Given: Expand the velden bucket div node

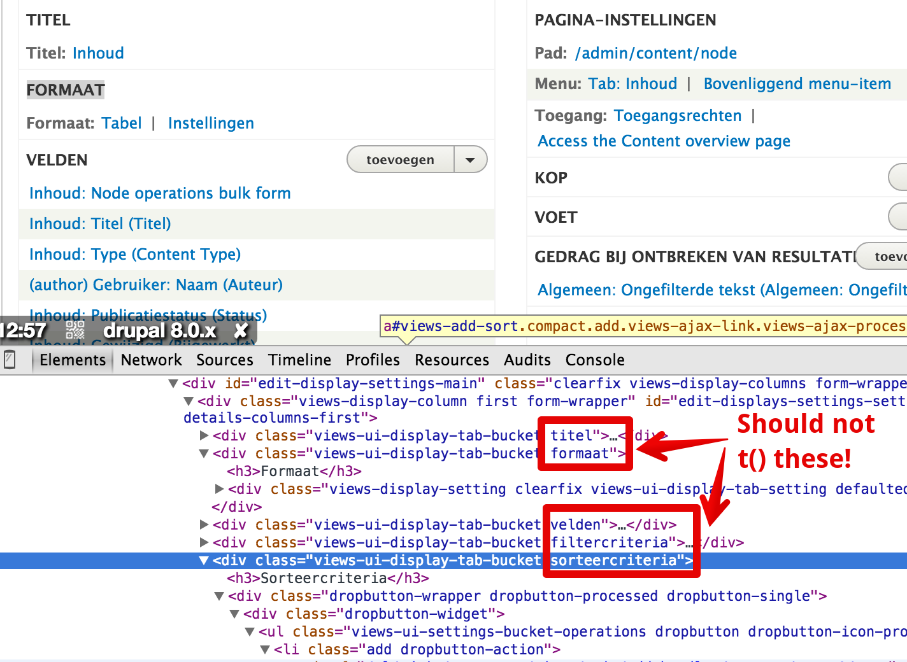Looking at the screenshot, I should coord(204,525).
